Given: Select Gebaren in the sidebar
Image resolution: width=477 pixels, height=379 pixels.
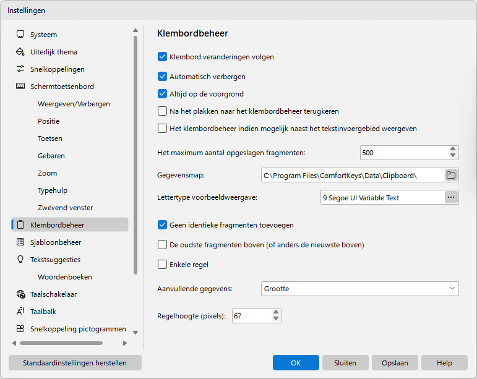Looking at the screenshot, I should [x=51, y=156].
